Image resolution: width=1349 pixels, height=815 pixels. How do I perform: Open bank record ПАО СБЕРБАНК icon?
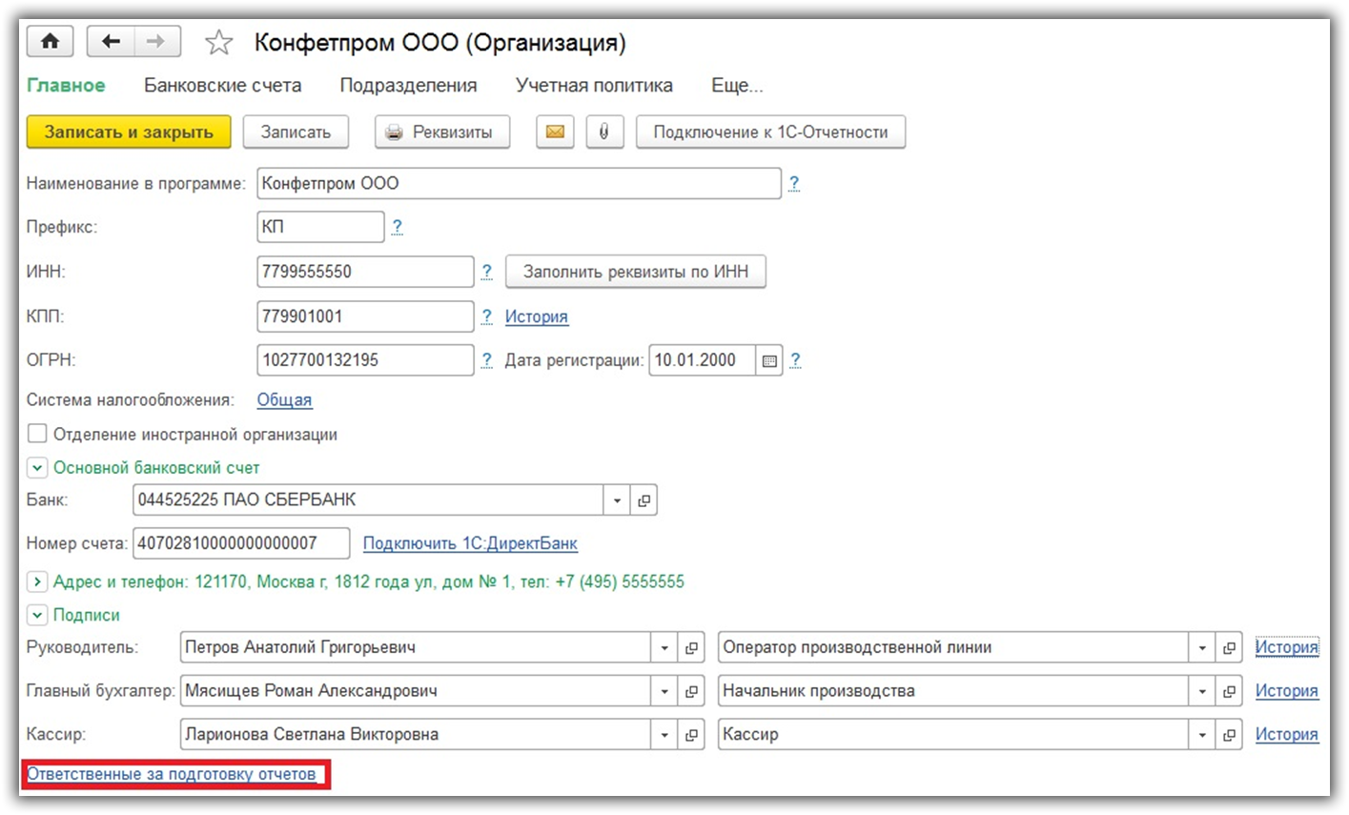(644, 500)
